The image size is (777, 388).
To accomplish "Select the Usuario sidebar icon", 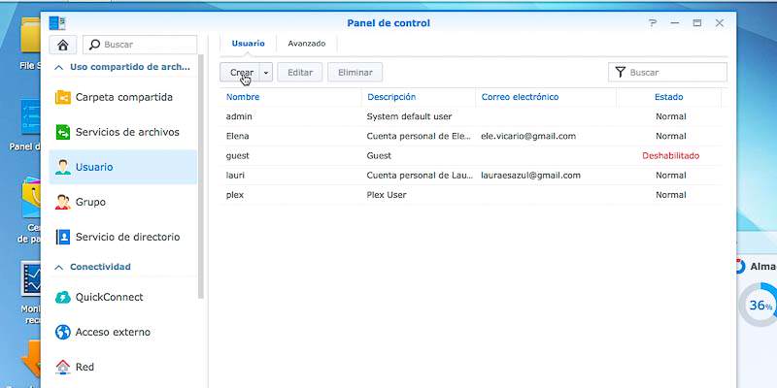I will [63, 167].
